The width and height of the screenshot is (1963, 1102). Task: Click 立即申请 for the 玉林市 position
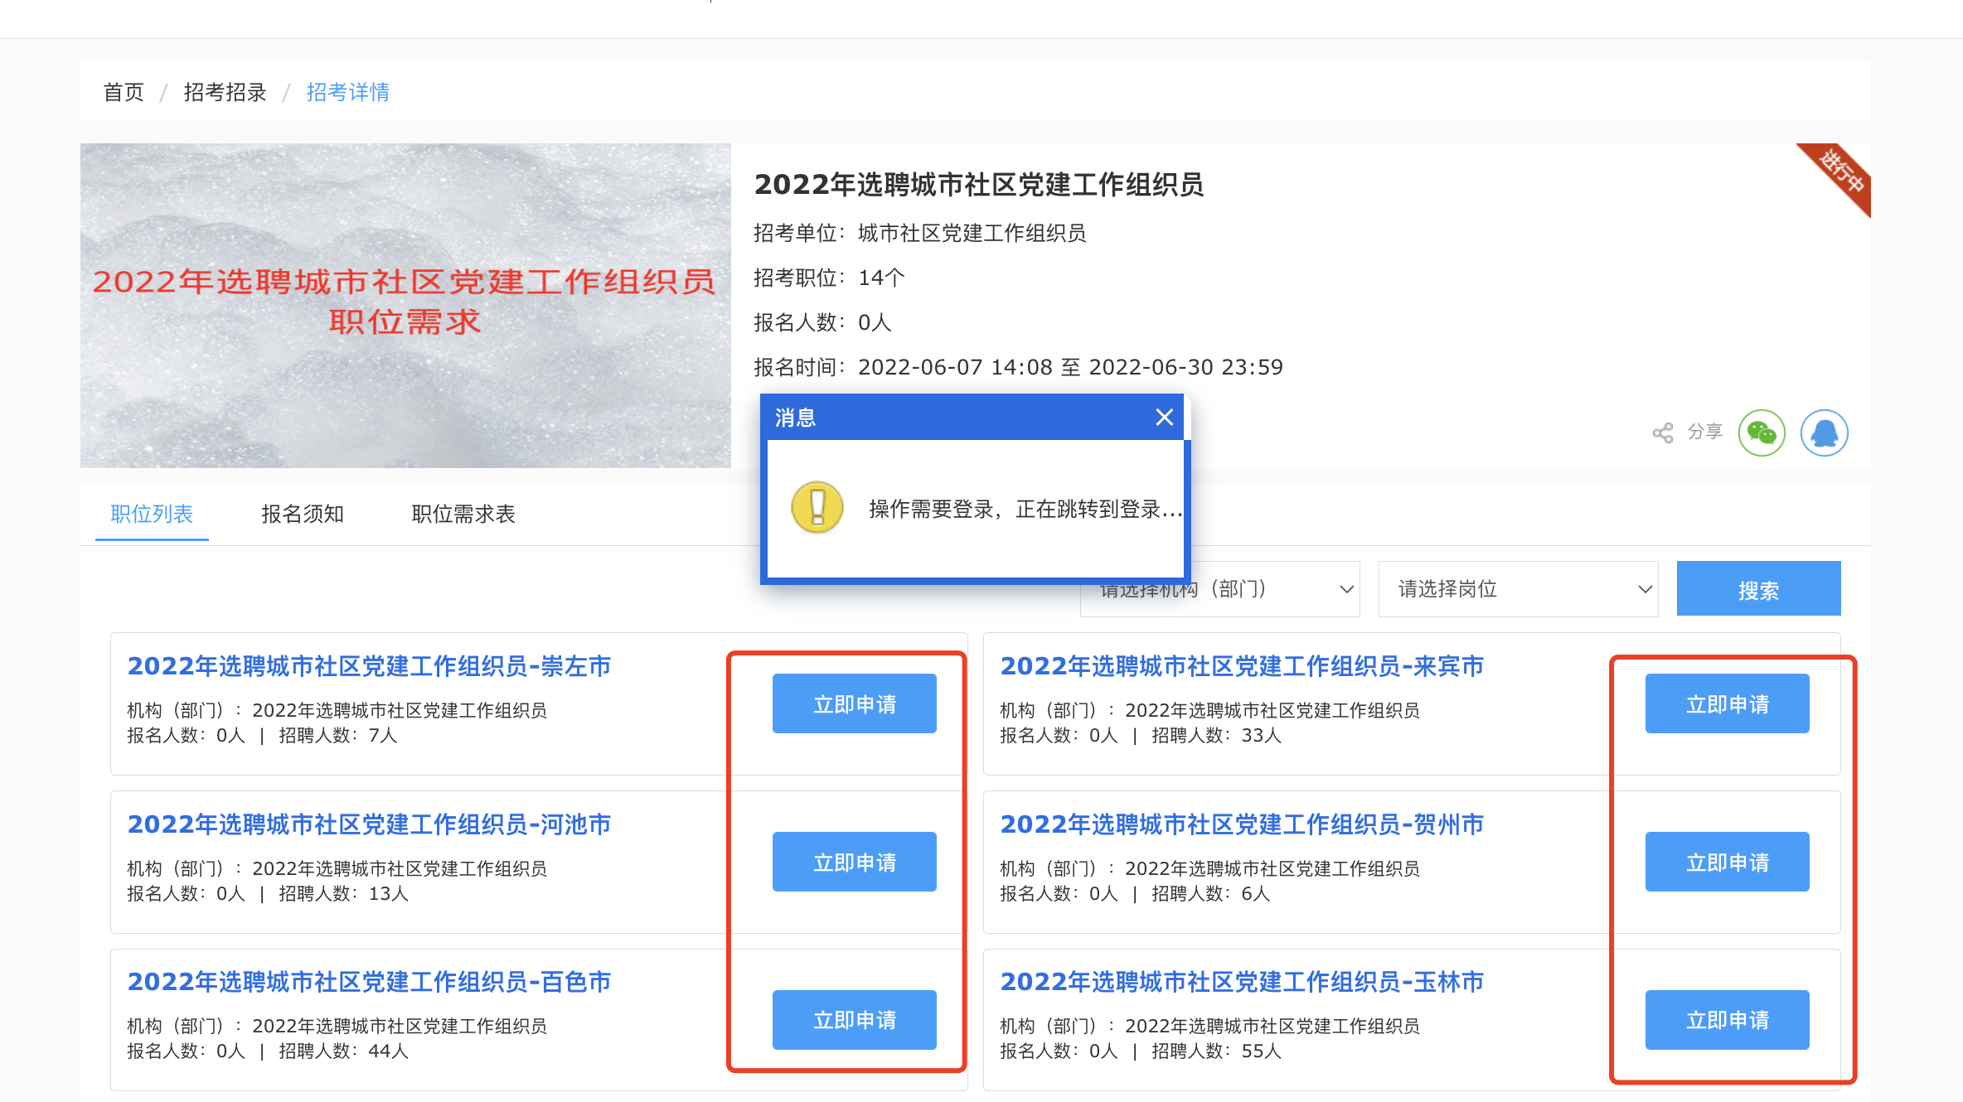click(1727, 1019)
